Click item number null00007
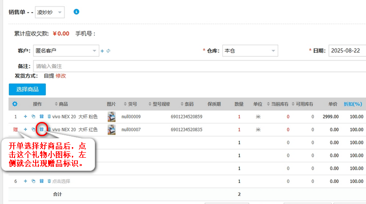The height and width of the screenshot is (204, 366). 131,129
